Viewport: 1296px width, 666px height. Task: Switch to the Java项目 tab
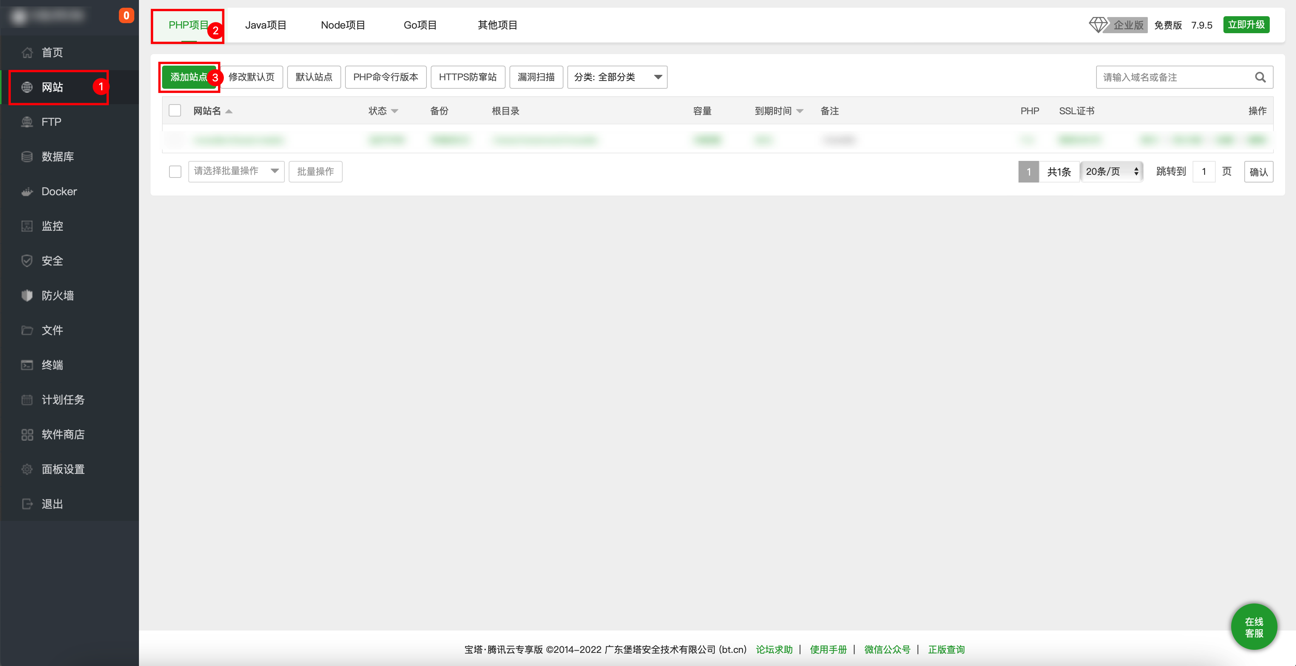(265, 25)
